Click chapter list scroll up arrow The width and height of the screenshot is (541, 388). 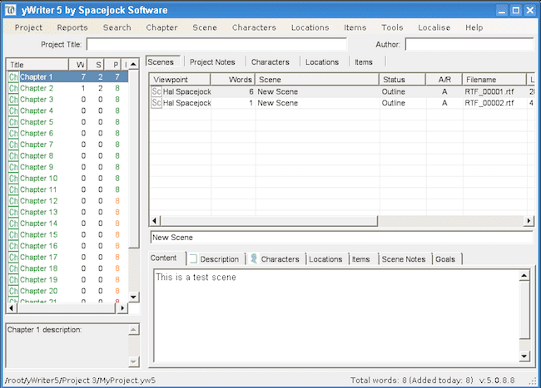click(133, 64)
